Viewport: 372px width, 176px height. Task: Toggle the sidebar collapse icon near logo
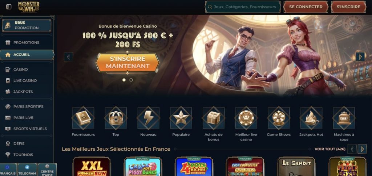pos(9,7)
